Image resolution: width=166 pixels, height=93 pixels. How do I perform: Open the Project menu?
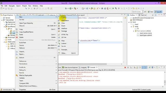click(x=24, y=6)
